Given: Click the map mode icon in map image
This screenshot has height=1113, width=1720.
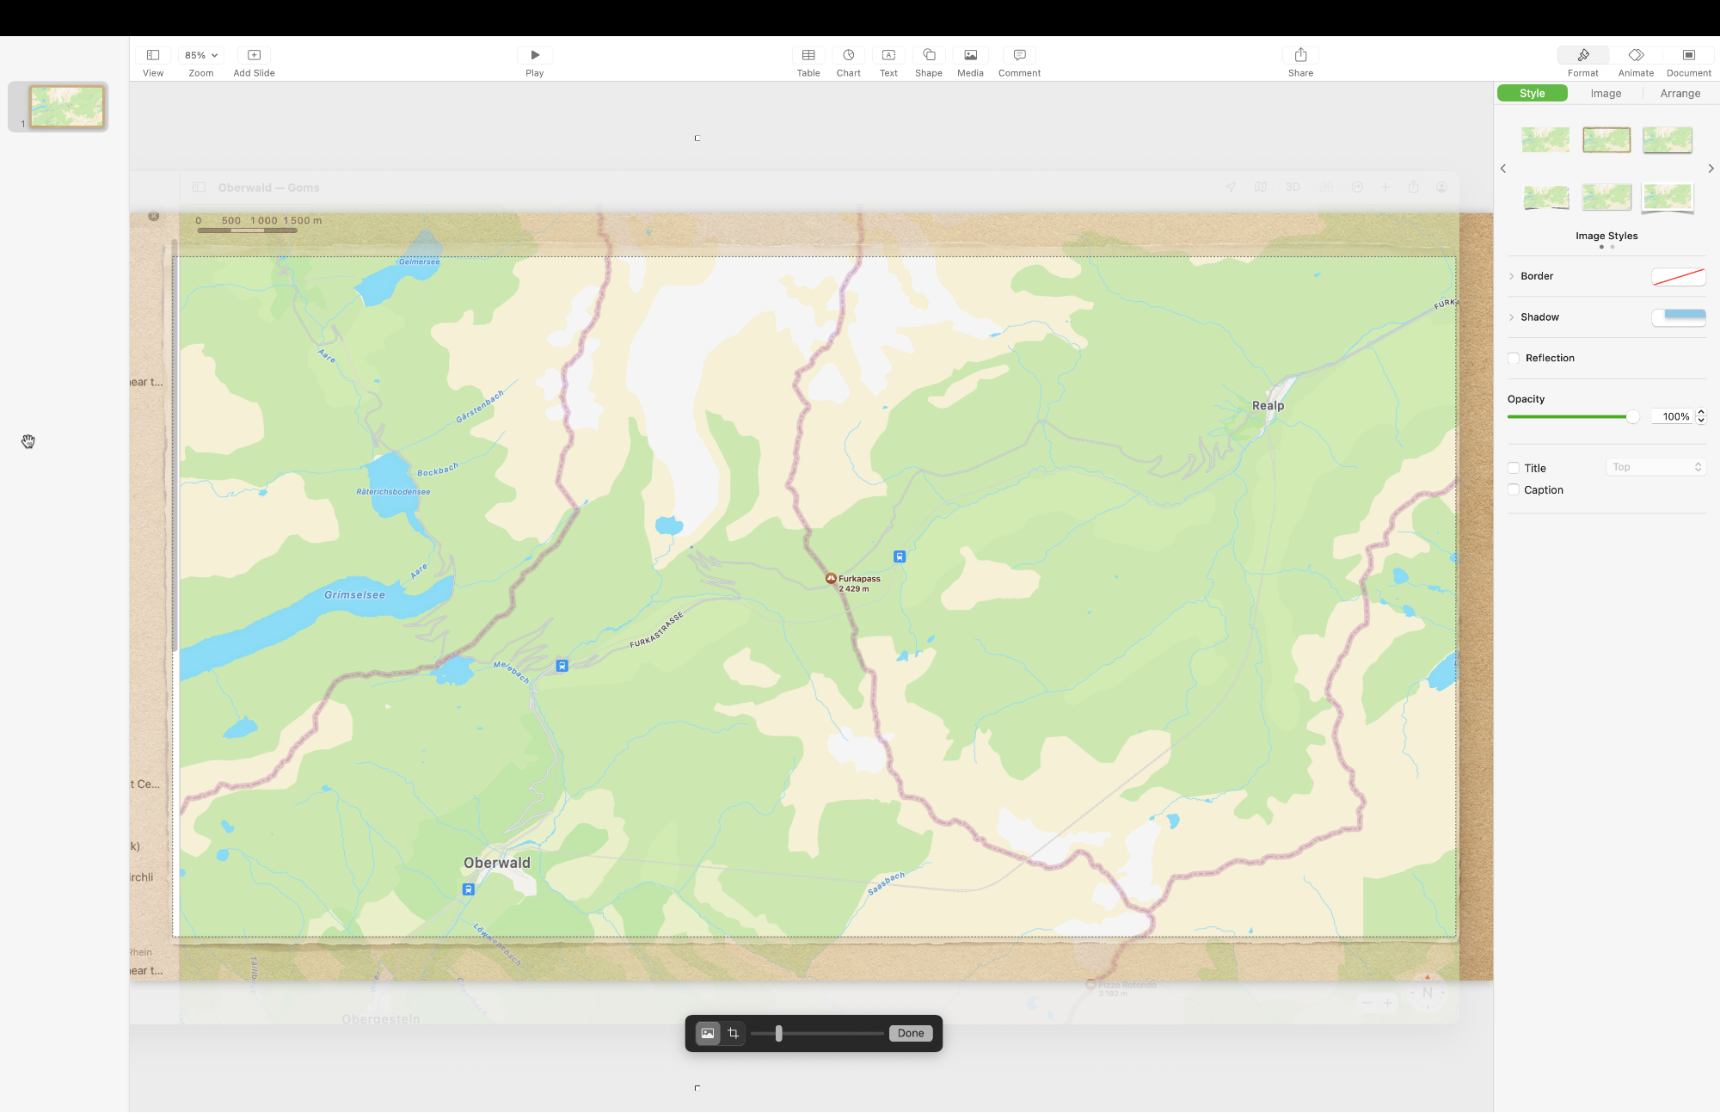Looking at the screenshot, I should click(1261, 188).
